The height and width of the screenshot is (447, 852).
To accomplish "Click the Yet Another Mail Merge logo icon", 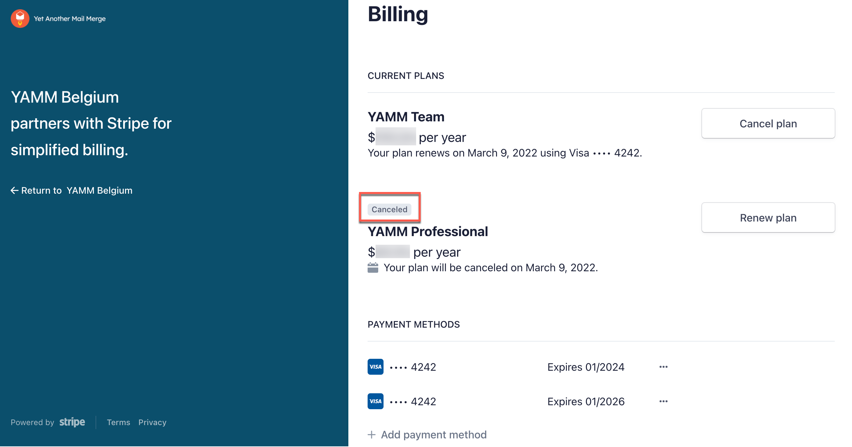I will pyautogui.click(x=20, y=19).
